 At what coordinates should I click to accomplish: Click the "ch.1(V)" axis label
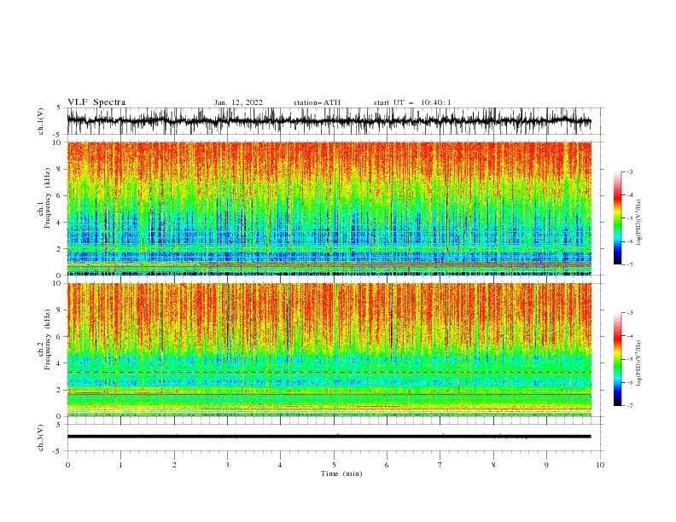coord(41,121)
